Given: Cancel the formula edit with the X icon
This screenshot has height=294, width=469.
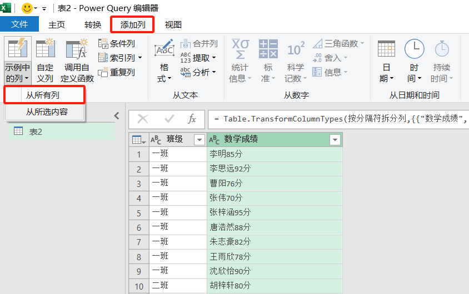Looking at the screenshot, I should 142,119.
